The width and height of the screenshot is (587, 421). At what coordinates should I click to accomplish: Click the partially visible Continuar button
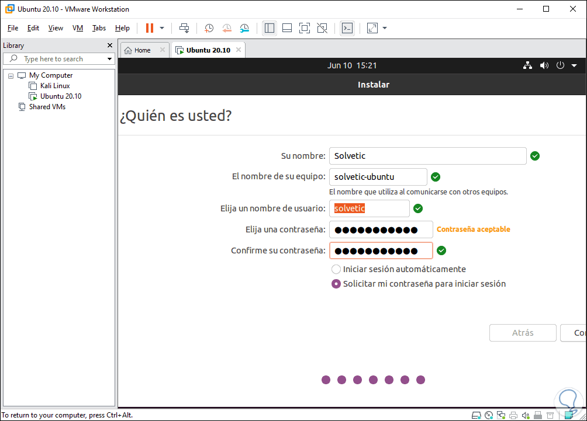[574, 333]
